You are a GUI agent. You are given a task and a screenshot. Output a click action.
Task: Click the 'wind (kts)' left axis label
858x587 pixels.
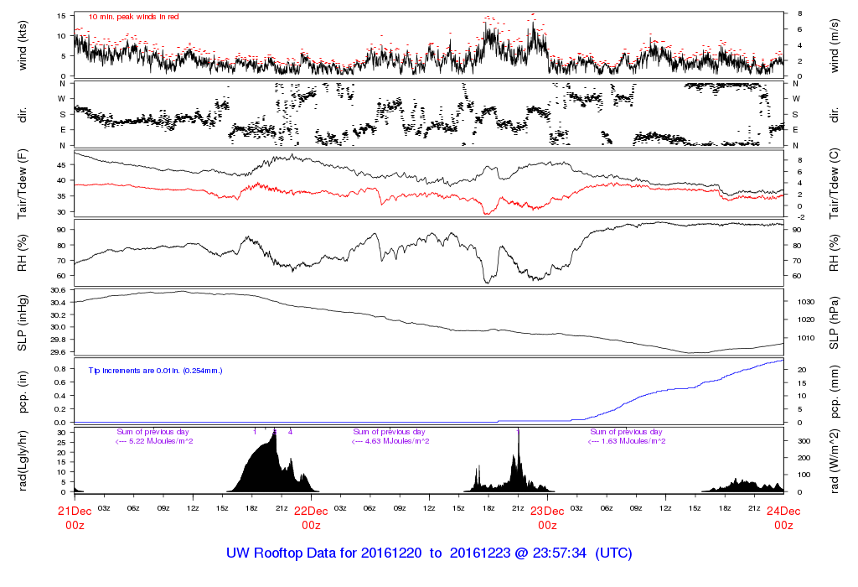(x=23, y=45)
